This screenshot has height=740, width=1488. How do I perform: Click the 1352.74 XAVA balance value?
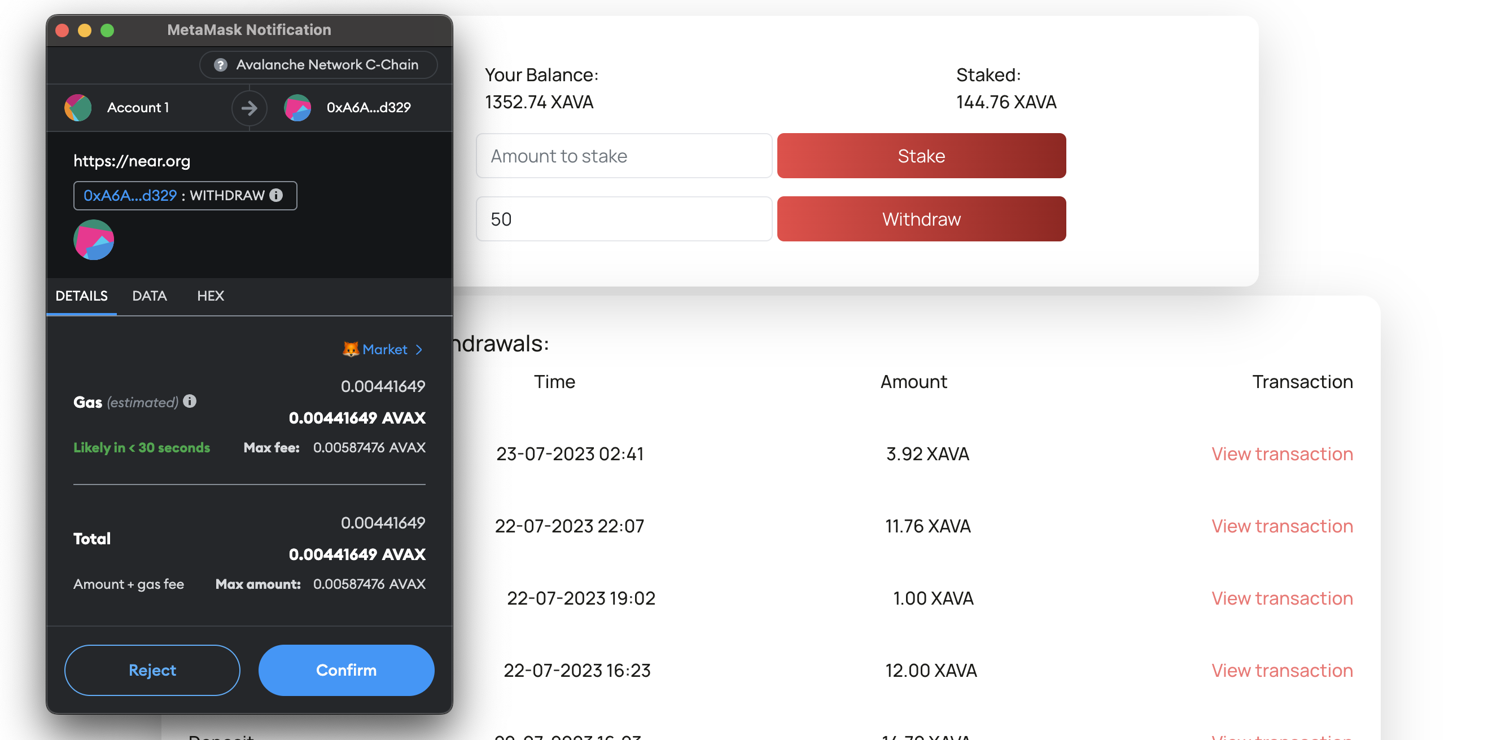click(x=539, y=102)
